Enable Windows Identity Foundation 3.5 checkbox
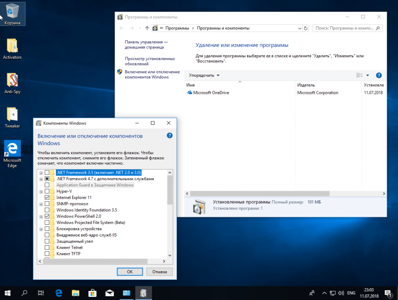Viewport: 398px width, 300px height. pyautogui.click(x=47, y=210)
